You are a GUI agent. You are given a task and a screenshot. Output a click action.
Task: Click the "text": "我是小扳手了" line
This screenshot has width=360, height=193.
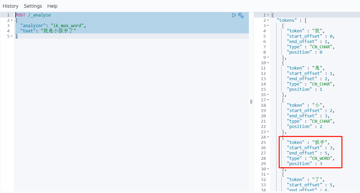click(x=48, y=31)
